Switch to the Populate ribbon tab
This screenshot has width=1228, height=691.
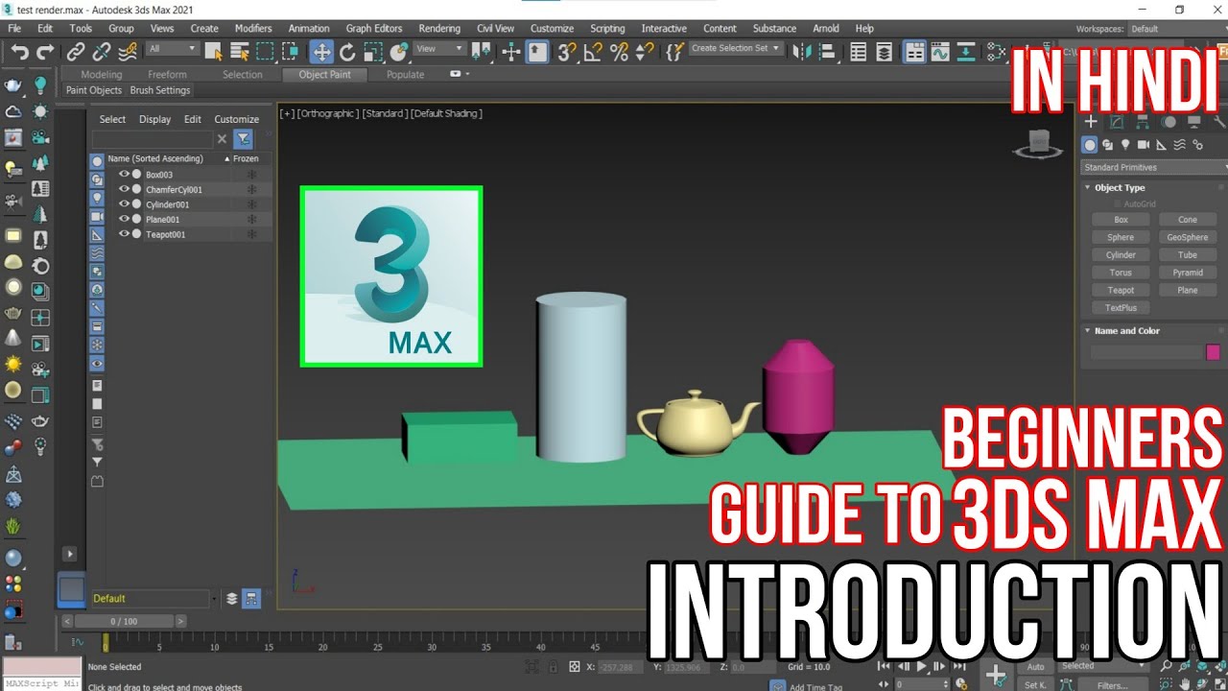click(x=405, y=75)
